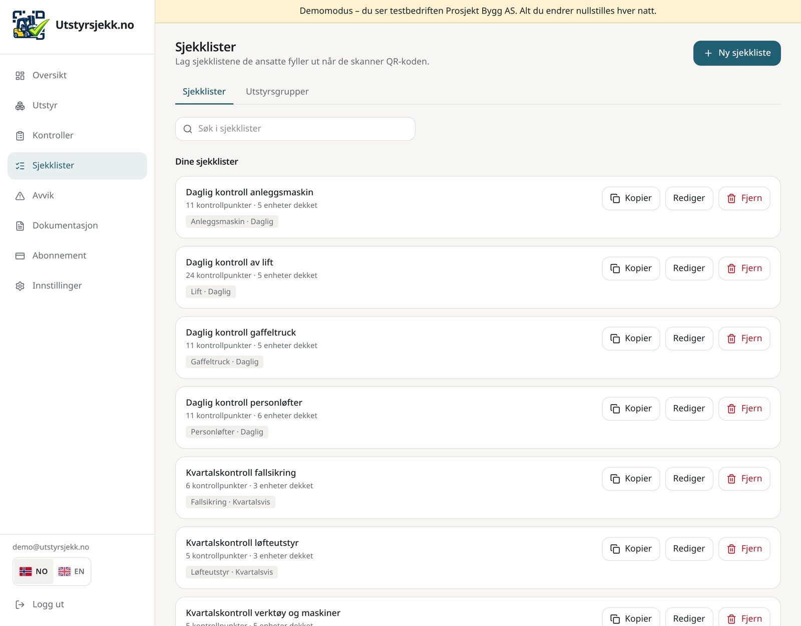Screen dimensions: 801x626
Task: Copy Daglig kontroll personløfter checklist
Action: pos(631,409)
